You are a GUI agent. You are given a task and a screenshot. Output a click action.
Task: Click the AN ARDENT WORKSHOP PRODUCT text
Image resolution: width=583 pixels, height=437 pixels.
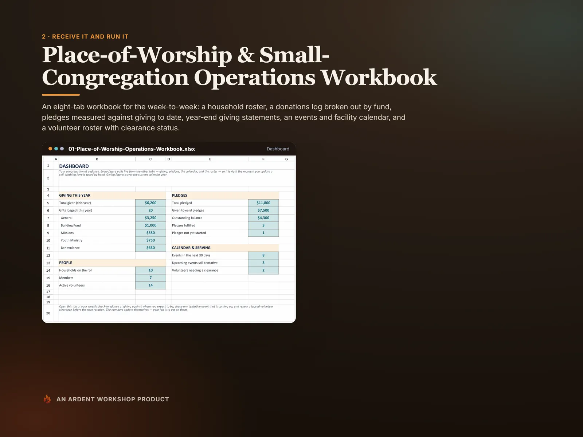[x=113, y=399]
